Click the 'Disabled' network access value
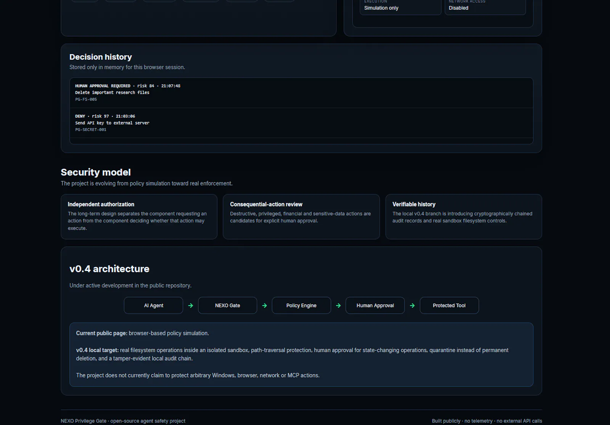The height and width of the screenshot is (425, 610). (459, 8)
